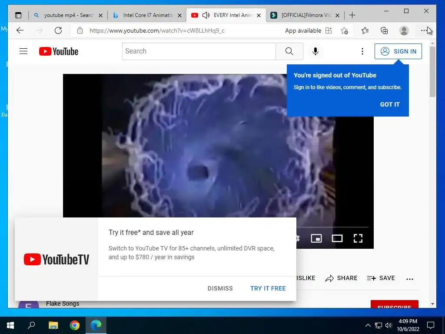Click the scrollbar down arrow

click(x=432, y=304)
